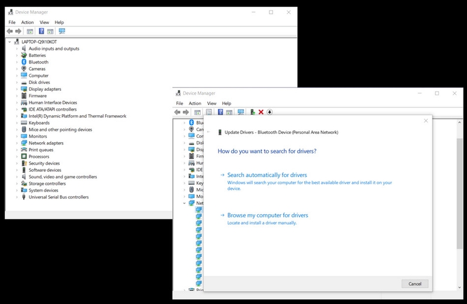
Task: Click Cancel in Update Drivers dialog
Action: click(415, 284)
